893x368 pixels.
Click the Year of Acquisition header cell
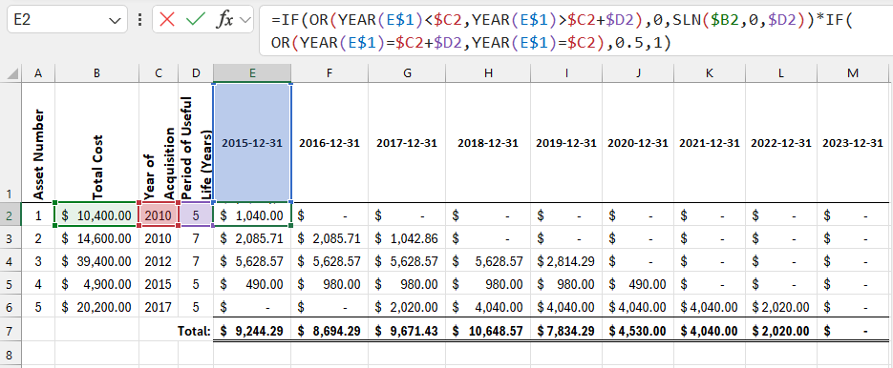coord(159,142)
